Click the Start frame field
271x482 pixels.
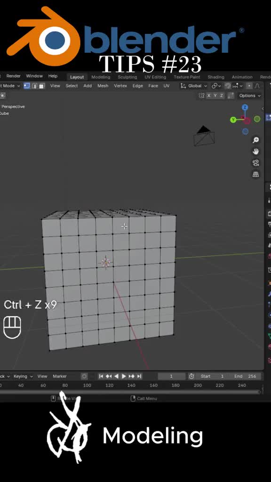pos(212,376)
